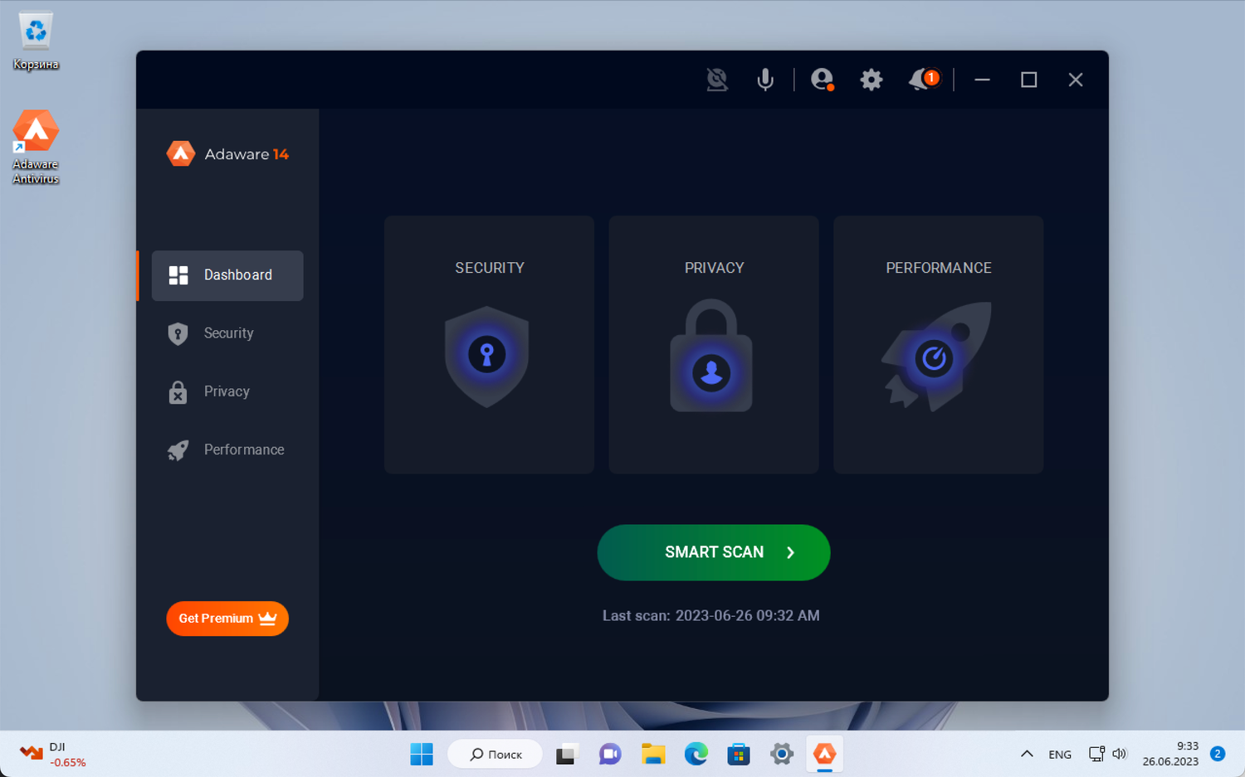Image resolution: width=1245 pixels, height=777 pixels.
Task: Toggle the webcam protection icon in the header
Action: [717, 80]
